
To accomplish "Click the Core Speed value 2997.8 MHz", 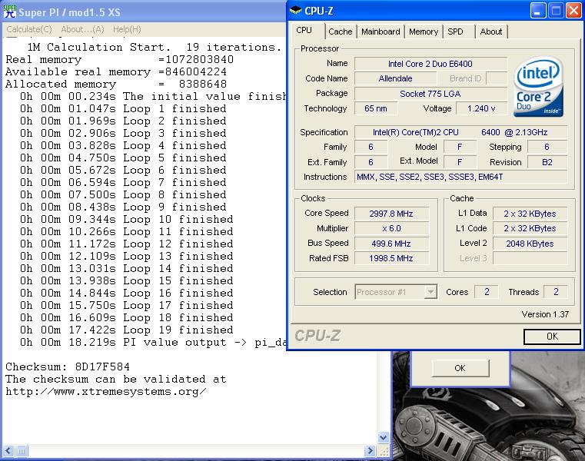I will click(391, 214).
